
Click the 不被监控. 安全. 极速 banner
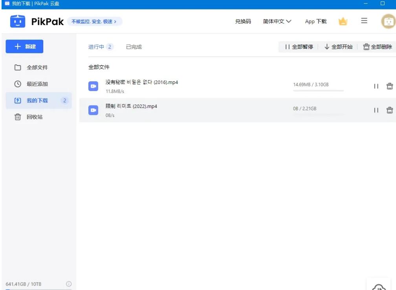click(94, 22)
